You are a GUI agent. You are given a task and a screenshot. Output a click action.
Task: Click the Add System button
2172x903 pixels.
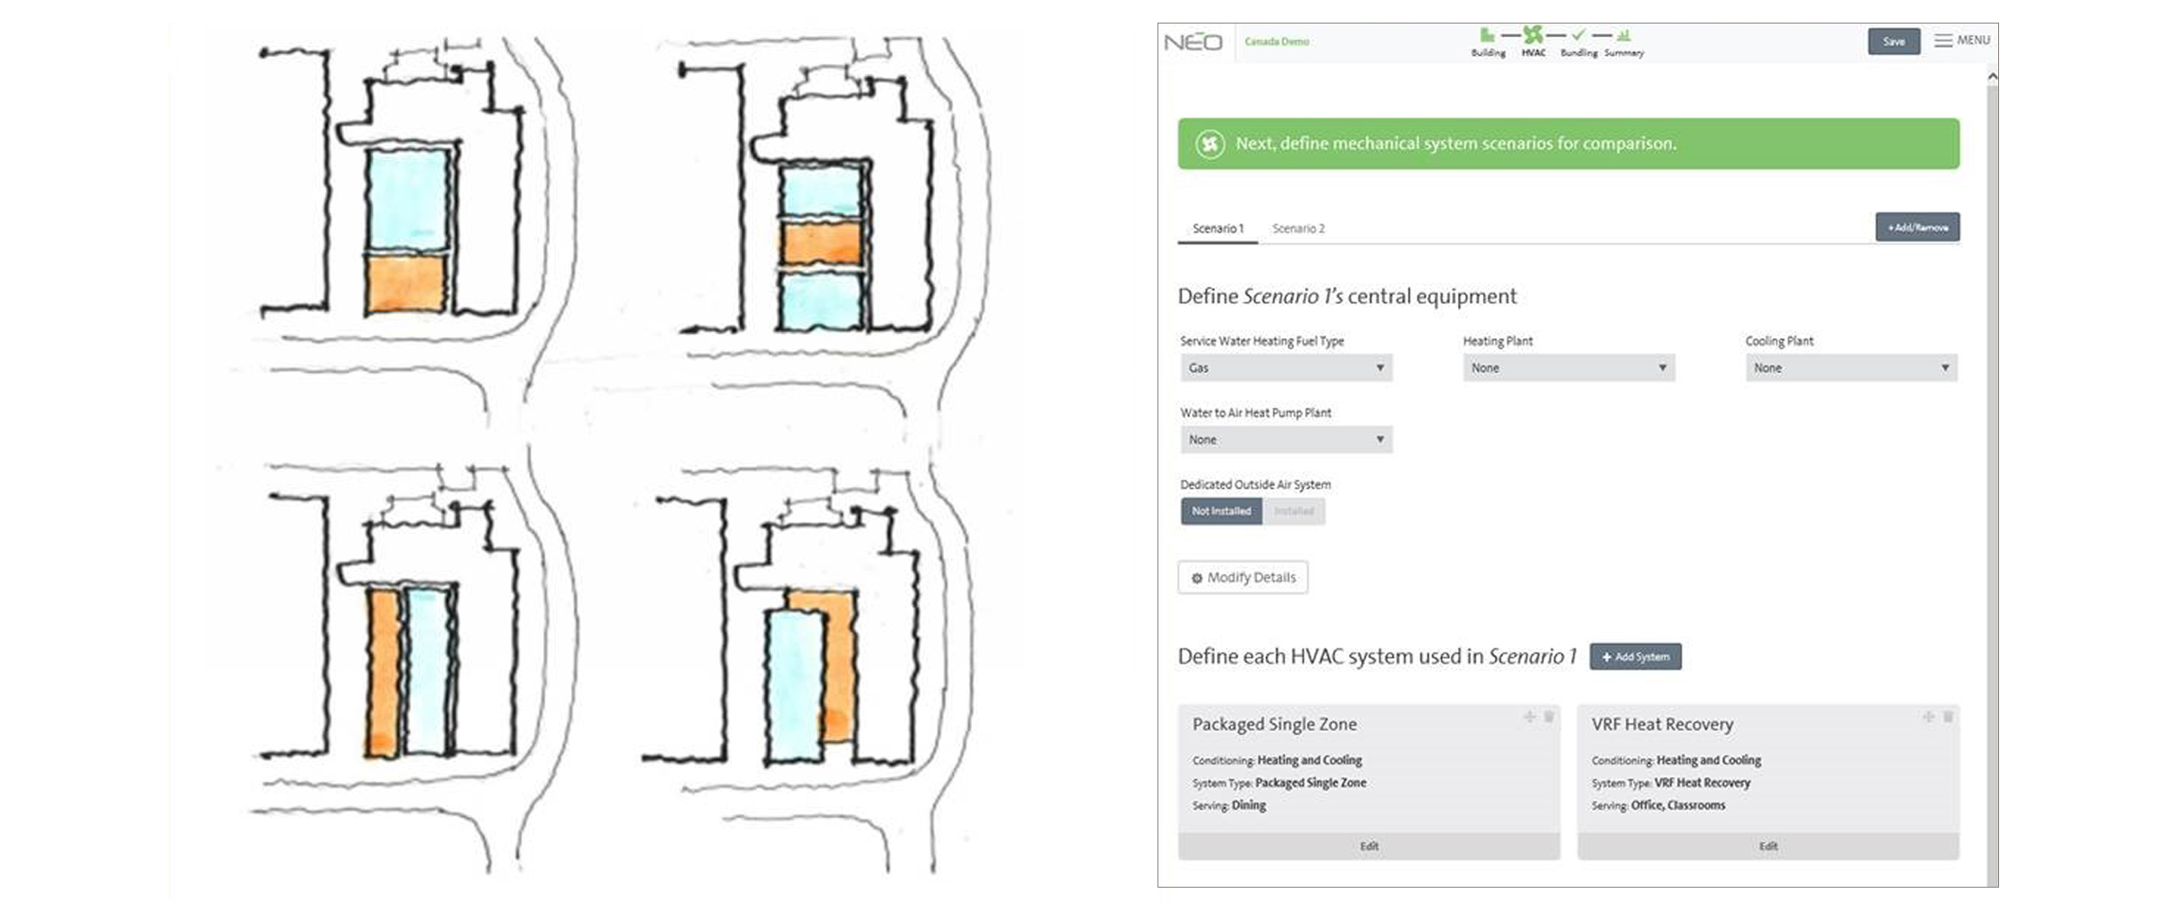pos(1635,657)
